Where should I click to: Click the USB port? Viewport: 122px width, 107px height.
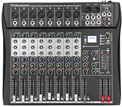pyautogui.click(x=85, y=40)
